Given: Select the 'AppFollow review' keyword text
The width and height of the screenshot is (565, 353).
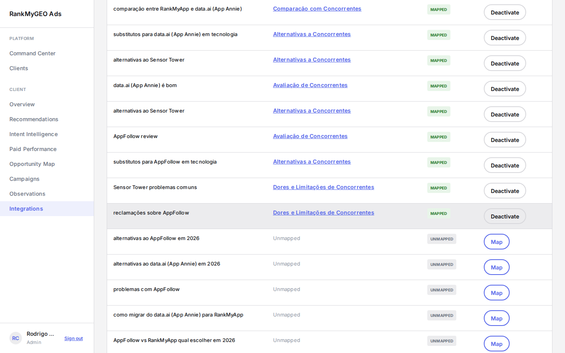Looking at the screenshot, I should pyautogui.click(x=135, y=136).
